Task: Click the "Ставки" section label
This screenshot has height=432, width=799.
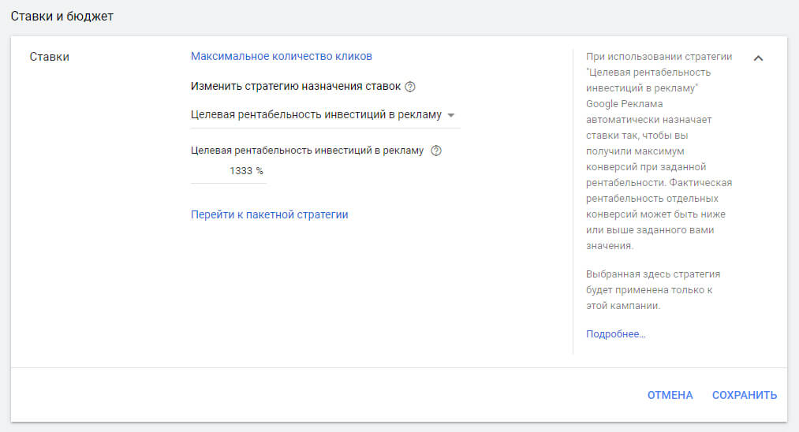Action: coord(49,57)
